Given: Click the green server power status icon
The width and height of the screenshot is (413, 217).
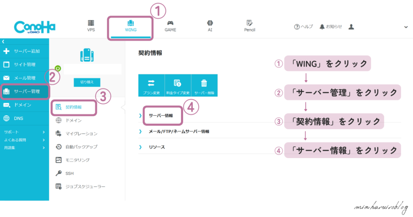Looking at the screenshot, I should 57,69.
